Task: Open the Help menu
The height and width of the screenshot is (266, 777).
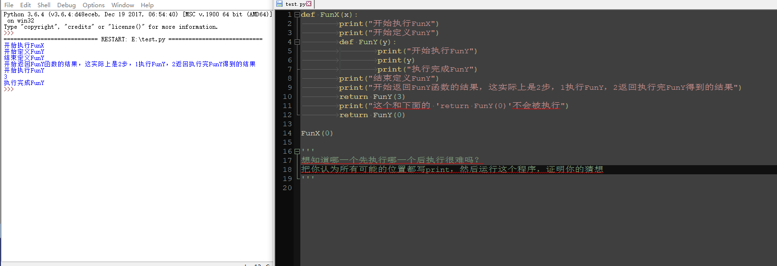Action: pos(147,5)
